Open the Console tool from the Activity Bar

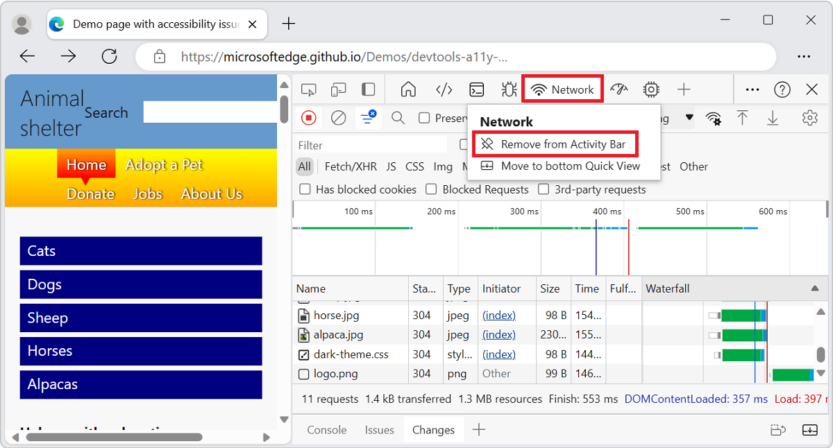476,89
